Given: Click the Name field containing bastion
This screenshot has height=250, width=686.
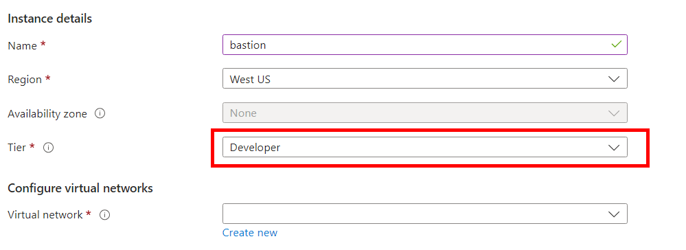Looking at the screenshot, I should click(x=425, y=45).
